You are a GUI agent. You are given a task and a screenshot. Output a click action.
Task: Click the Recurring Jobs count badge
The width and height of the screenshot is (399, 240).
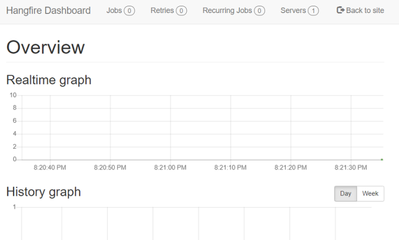[259, 11]
